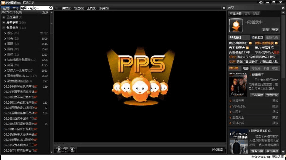The image size is (286, 160).
Task: Click the 观看节目 button
Action: (257, 151)
